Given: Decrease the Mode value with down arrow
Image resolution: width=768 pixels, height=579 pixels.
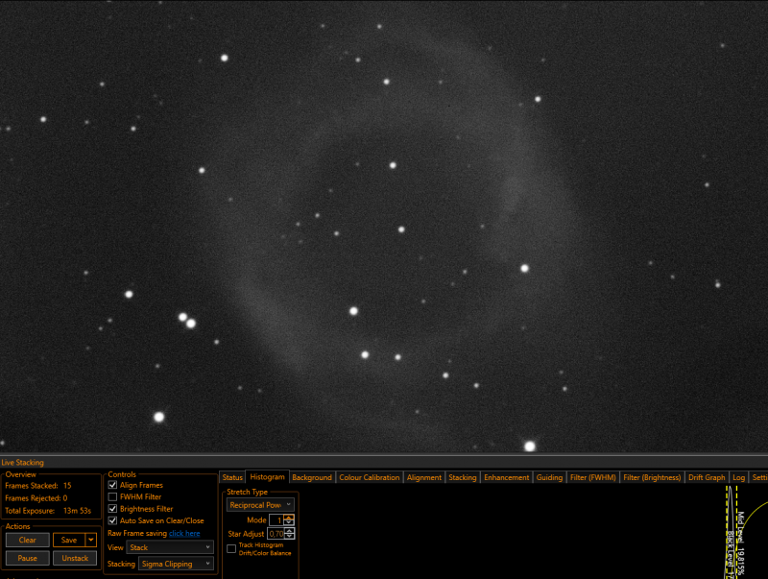Looking at the screenshot, I should (x=289, y=522).
